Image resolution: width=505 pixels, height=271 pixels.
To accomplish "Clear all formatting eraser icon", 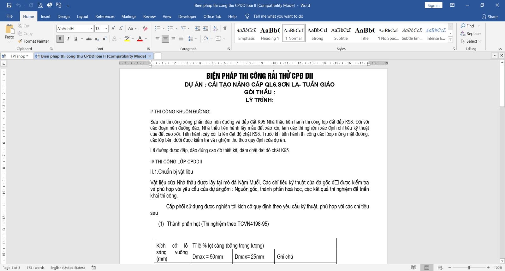I will pos(145,28).
